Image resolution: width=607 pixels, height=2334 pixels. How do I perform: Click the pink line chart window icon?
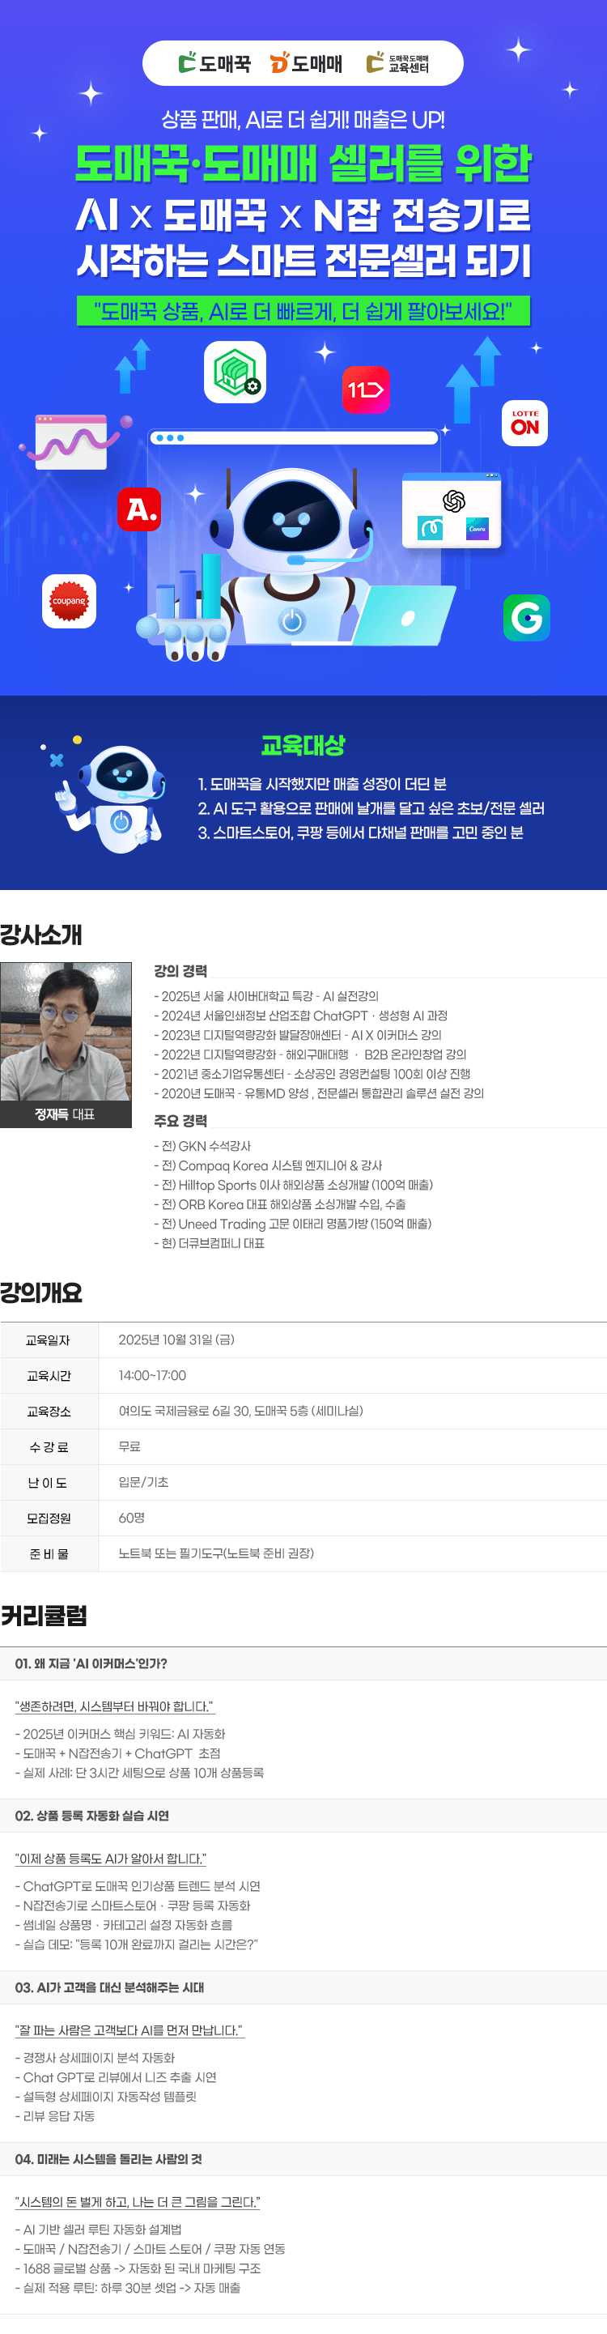coord(70,442)
